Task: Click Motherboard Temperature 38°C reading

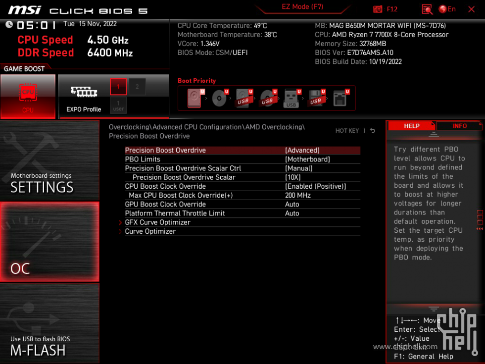Action: point(227,35)
